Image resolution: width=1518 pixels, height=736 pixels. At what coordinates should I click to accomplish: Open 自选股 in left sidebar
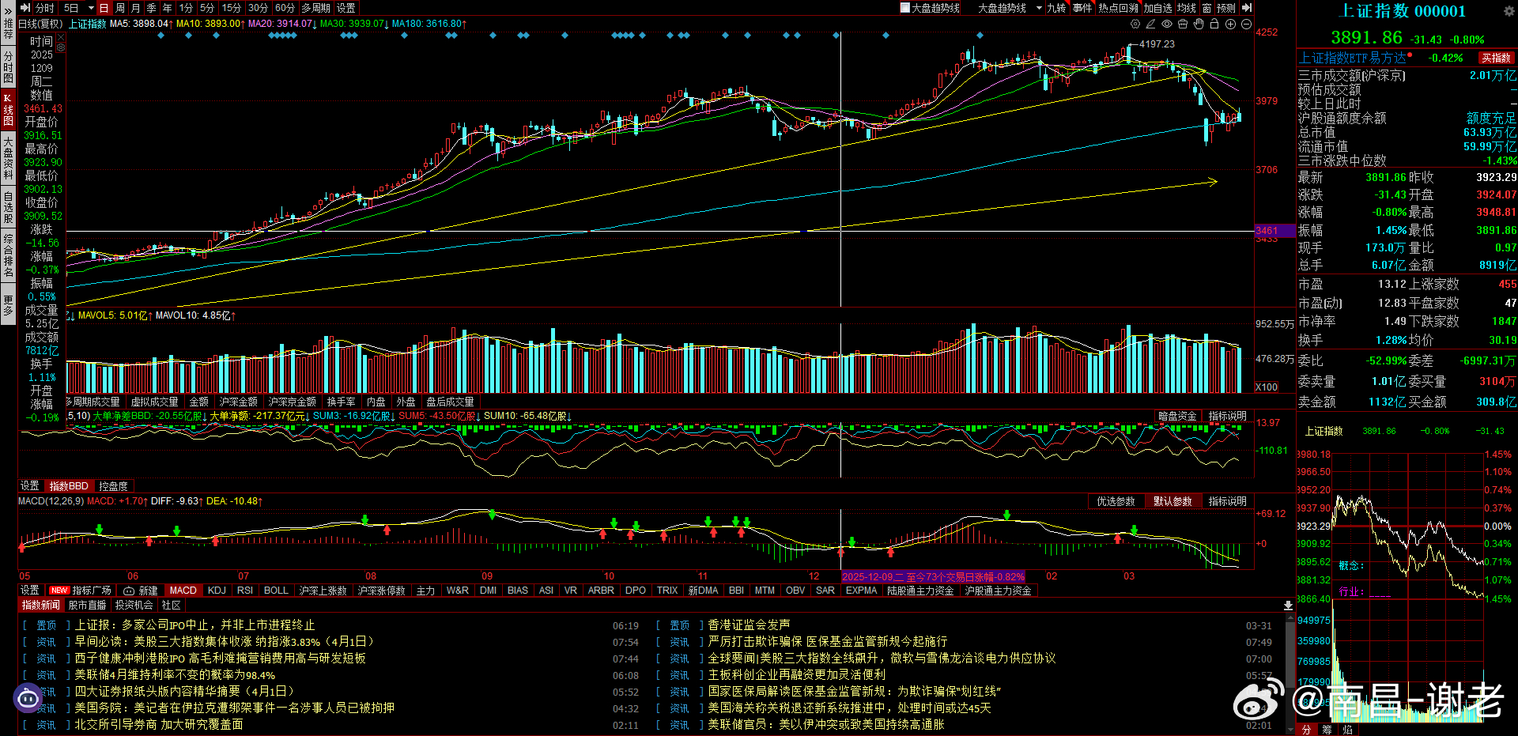8,206
